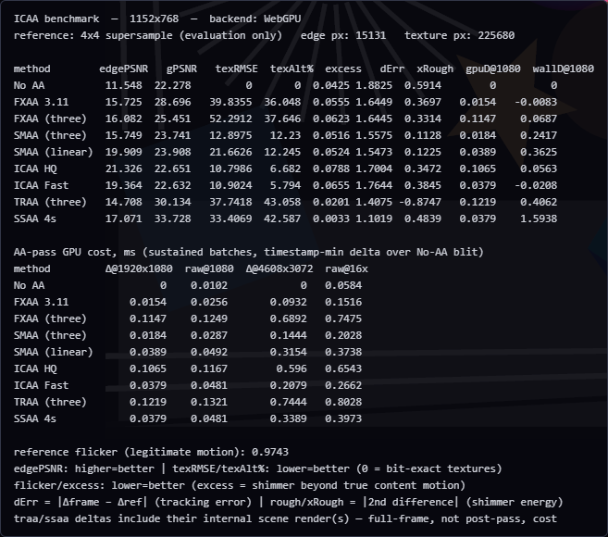Click the 'edgePSNR: higher=better' legend line

click(258, 469)
